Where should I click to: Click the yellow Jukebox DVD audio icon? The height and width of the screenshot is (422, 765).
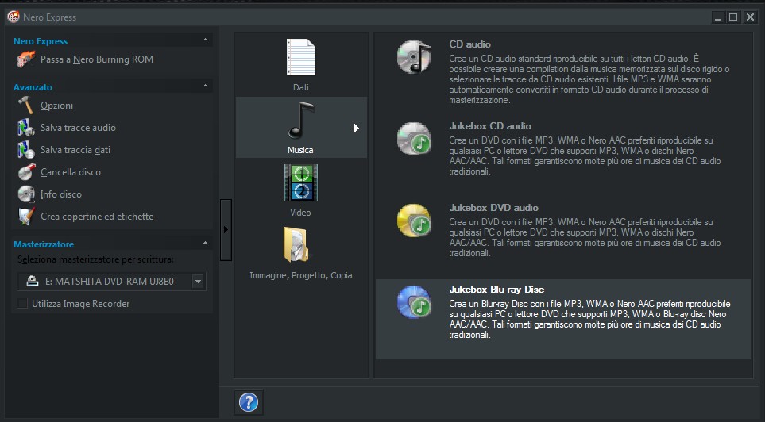414,221
